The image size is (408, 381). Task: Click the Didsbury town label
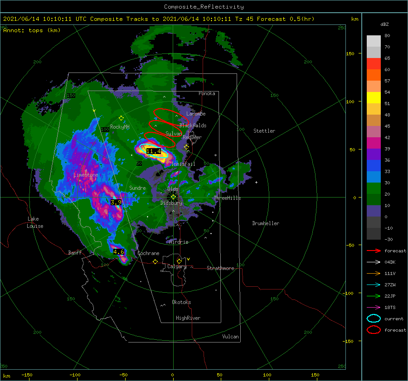pyautogui.click(x=171, y=203)
